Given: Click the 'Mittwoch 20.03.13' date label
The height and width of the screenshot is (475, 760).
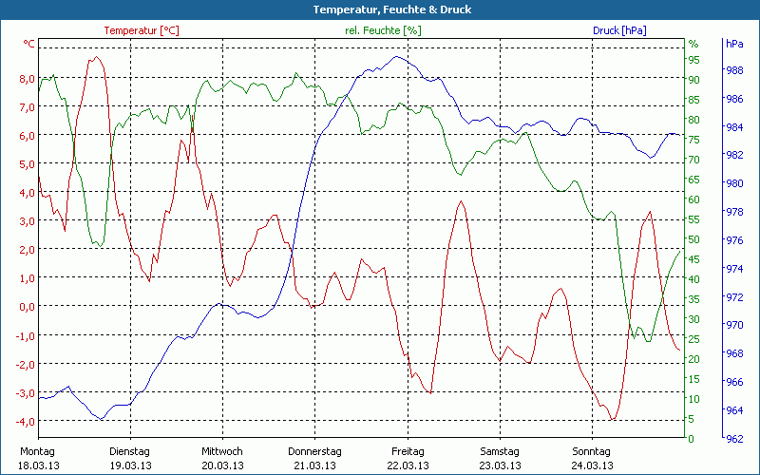Looking at the screenshot, I should [x=222, y=459].
